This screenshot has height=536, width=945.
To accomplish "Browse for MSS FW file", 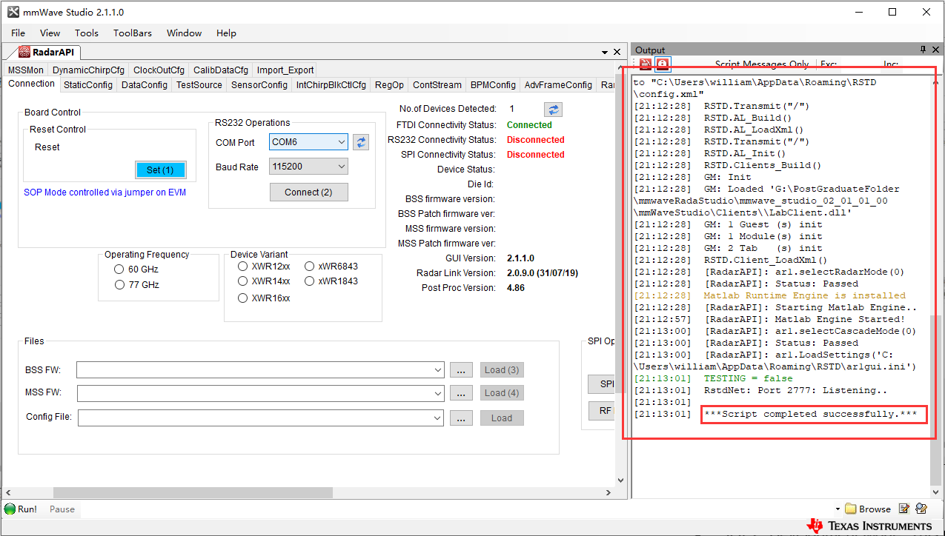I will [460, 393].
